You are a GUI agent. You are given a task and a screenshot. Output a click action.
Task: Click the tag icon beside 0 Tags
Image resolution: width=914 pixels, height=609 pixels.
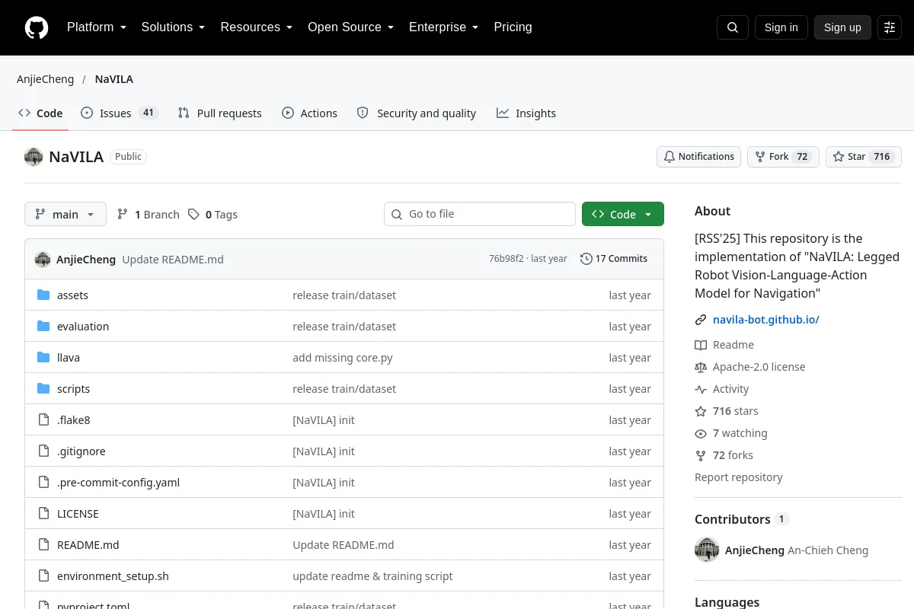click(x=193, y=215)
